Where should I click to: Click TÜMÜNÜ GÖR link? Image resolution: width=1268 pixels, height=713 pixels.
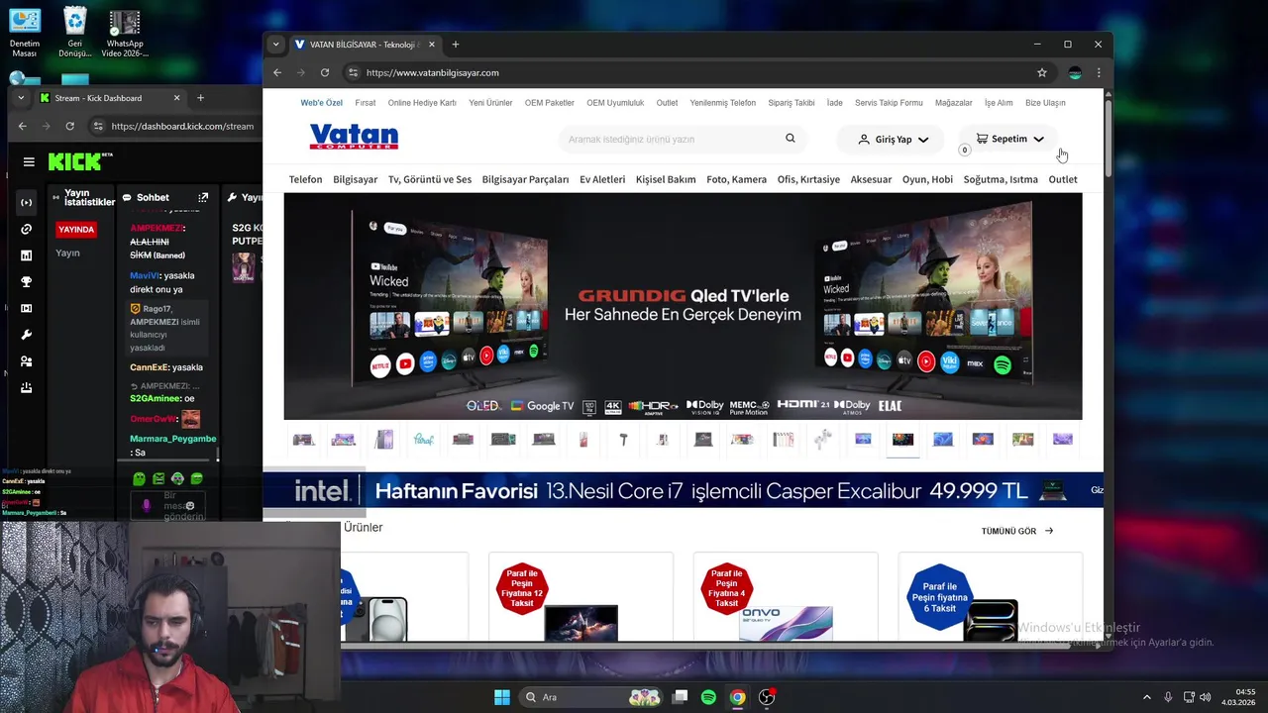click(x=1017, y=531)
